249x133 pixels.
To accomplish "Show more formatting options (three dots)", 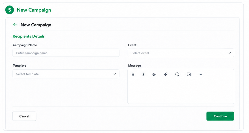I will 200,74.
